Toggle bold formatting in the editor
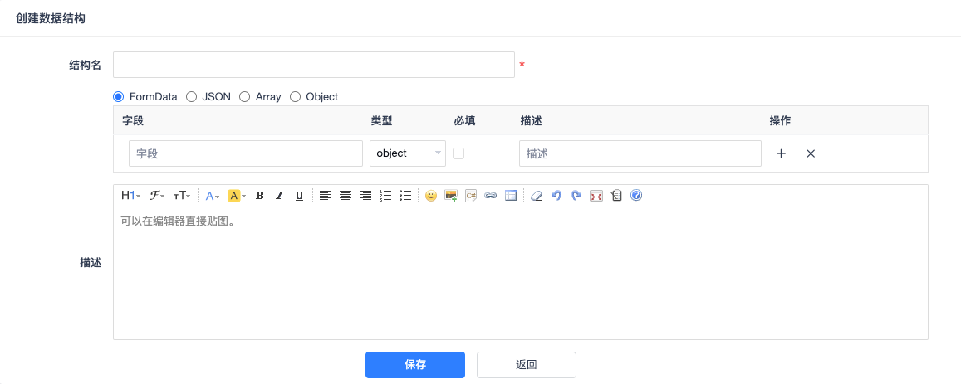Viewport: 961px width, 384px height. pyautogui.click(x=259, y=196)
